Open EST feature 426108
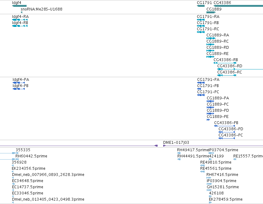263x204 pixels. coord(216,193)
